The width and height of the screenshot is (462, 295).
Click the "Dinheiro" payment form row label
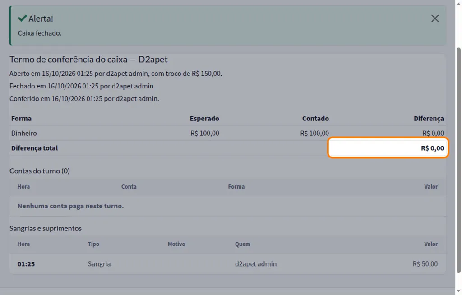[24, 133]
